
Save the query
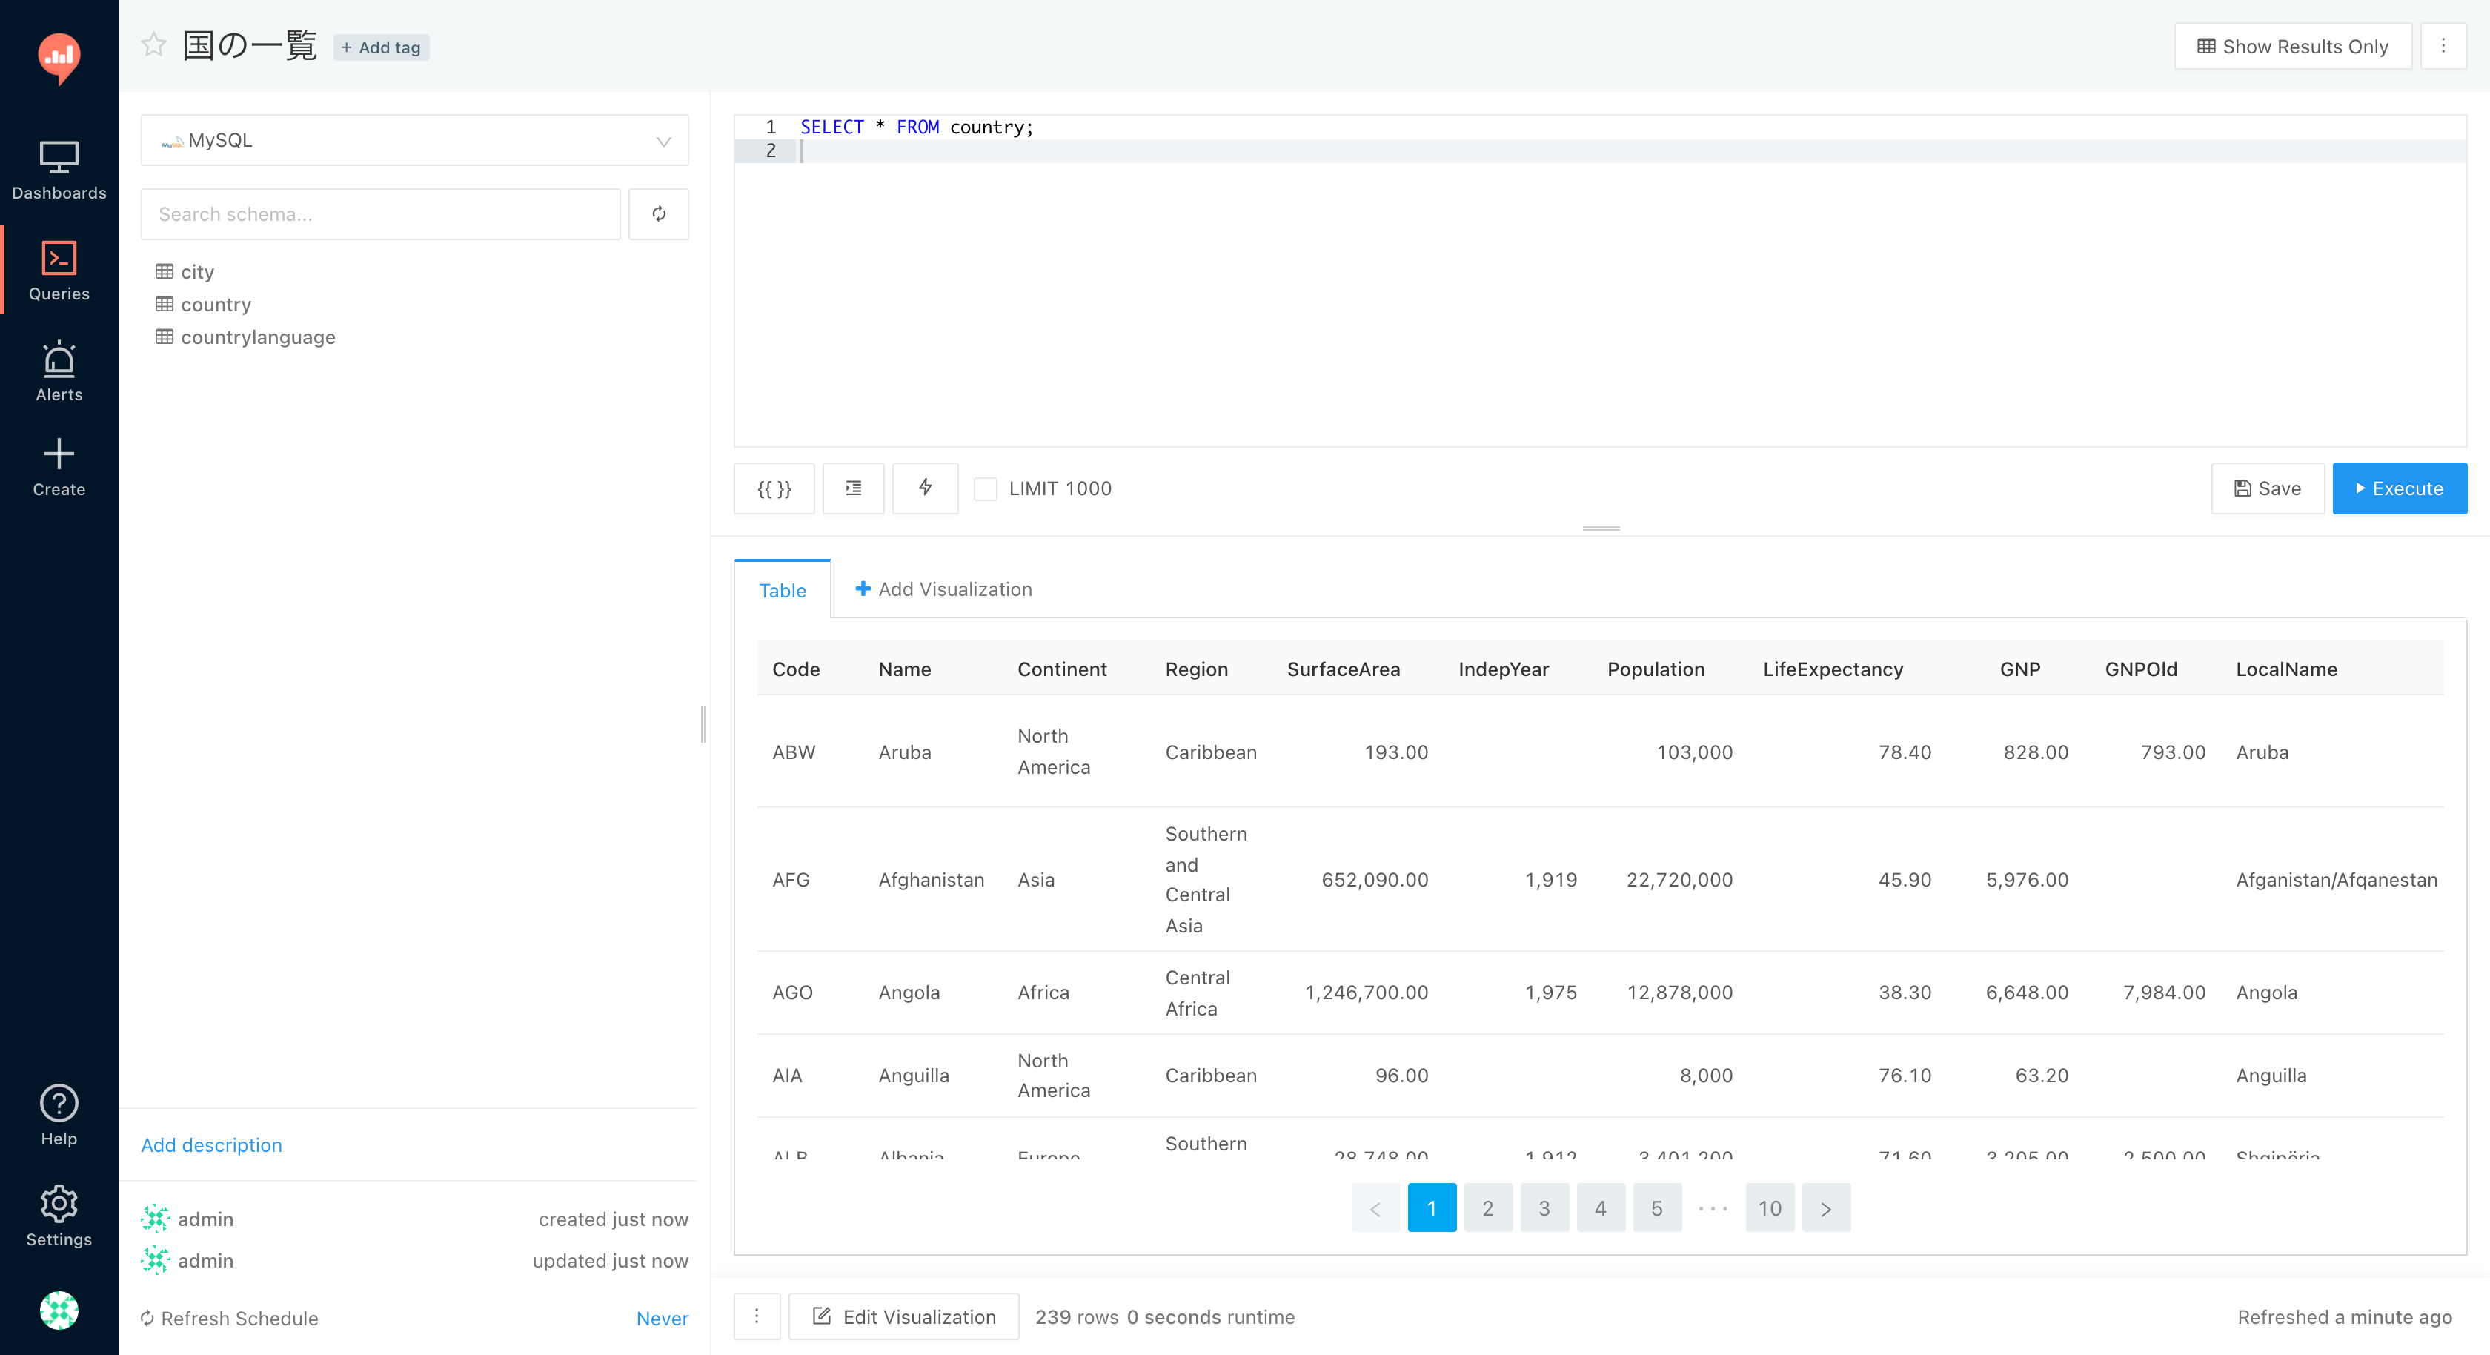click(x=2267, y=488)
